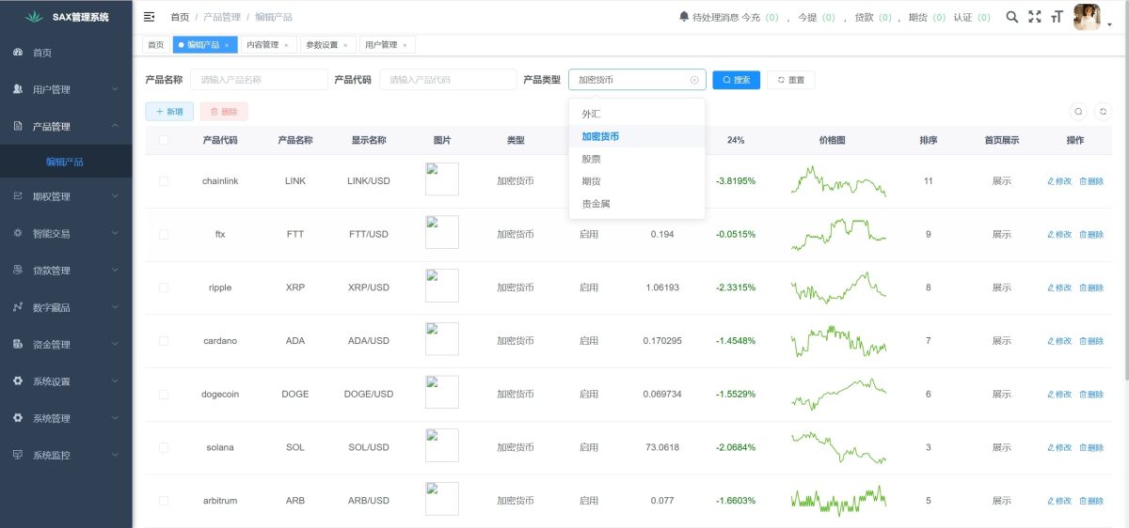This screenshot has height=528, width=1129.
Task: Expand 智能交易 sidebar menu
Action: [66, 233]
